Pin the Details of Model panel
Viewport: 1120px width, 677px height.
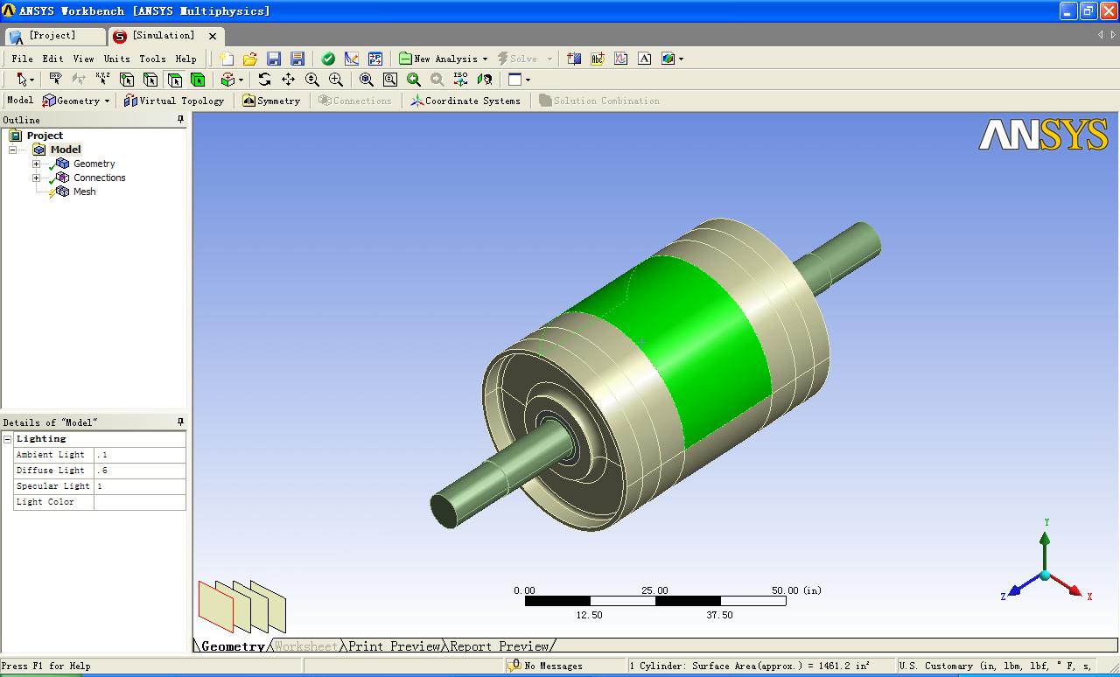[181, 422]
